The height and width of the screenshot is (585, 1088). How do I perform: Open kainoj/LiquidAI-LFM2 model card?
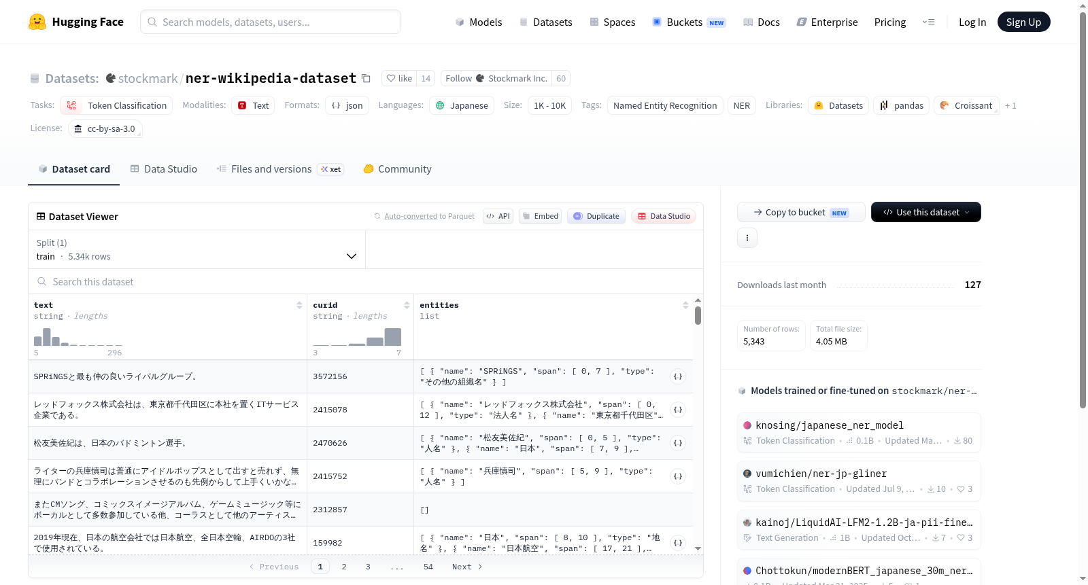(x=859, y=530)
